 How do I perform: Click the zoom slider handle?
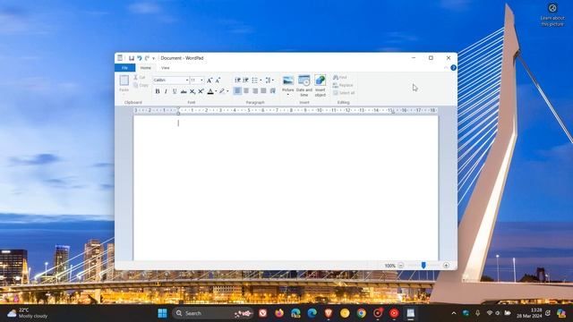pyautogui.click(x=423, y=266)
